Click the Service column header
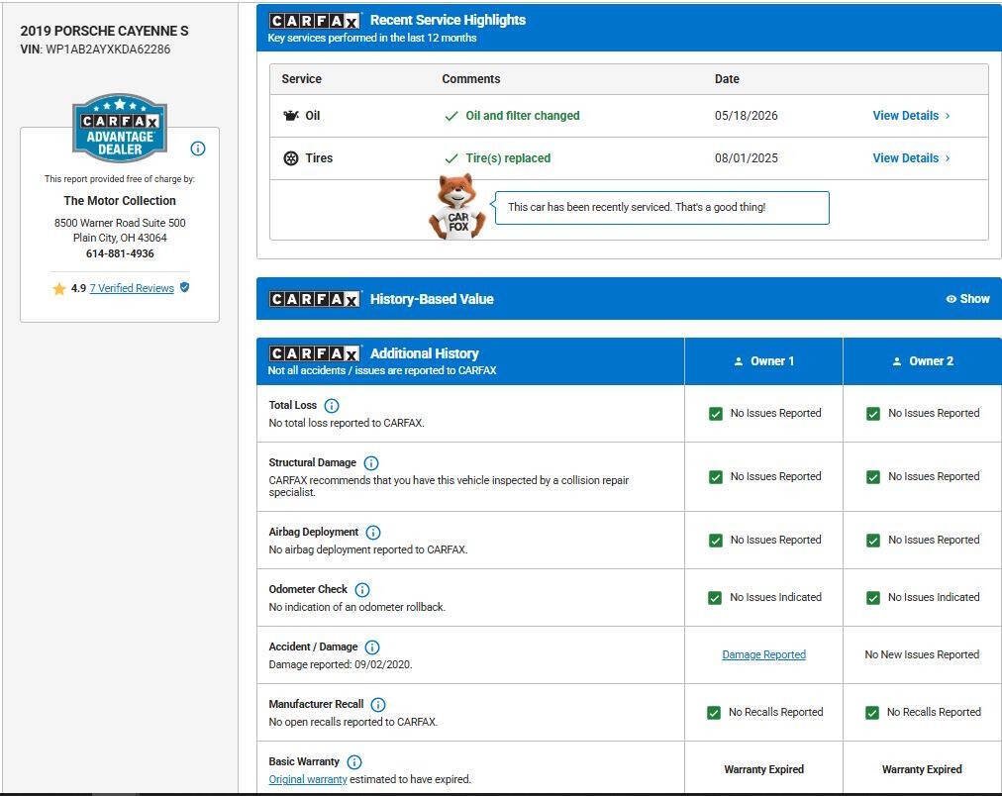 tap(302, 79)
